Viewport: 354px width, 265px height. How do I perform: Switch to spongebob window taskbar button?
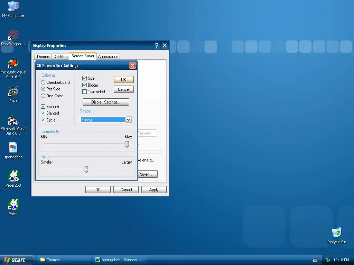tap(119, 260)
